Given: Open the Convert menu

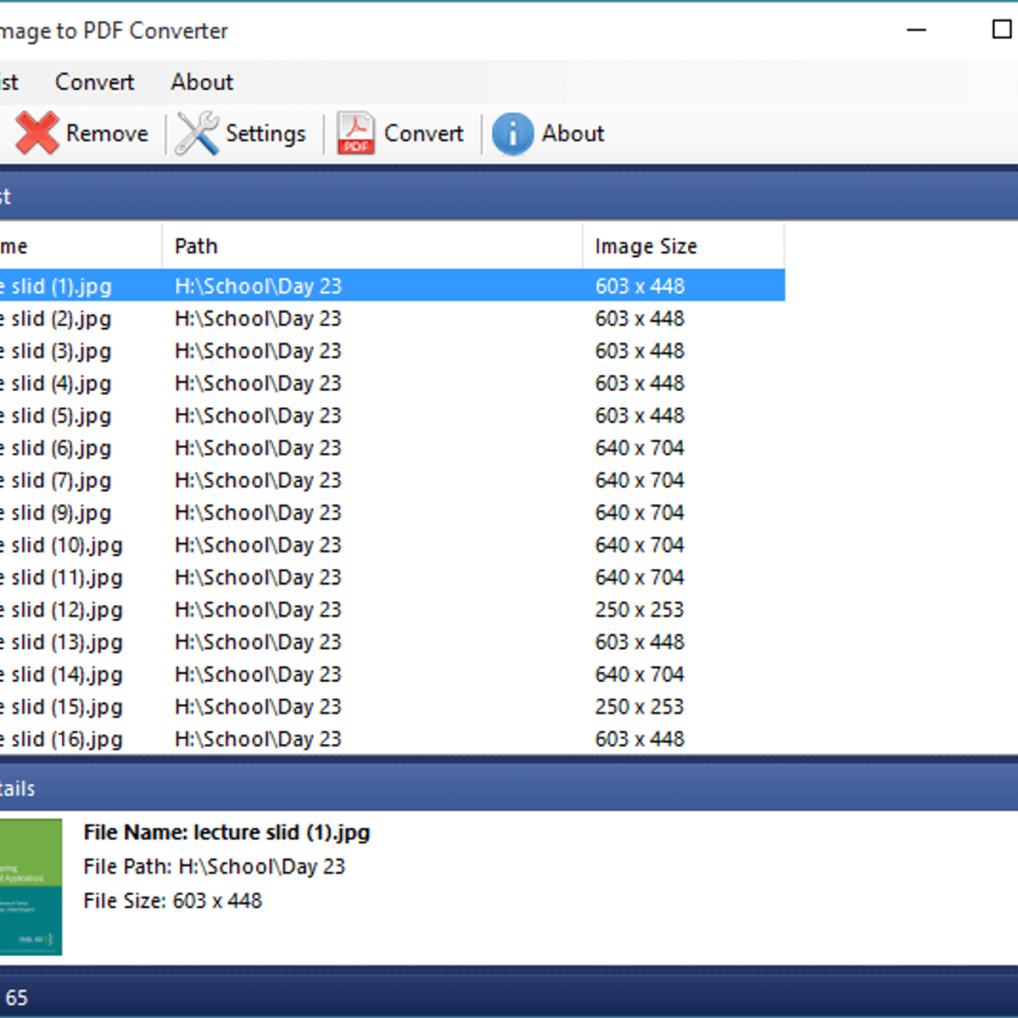Looking at the screenshot, I should [94, 81].
